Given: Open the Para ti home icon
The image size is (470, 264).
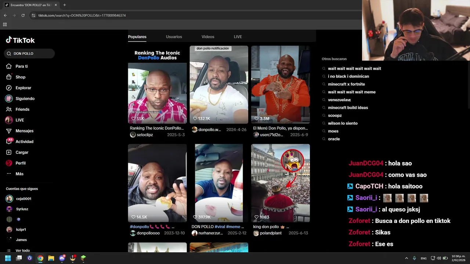Looking at the screenshot, I should pyautogui.click(x=9, y=66).
